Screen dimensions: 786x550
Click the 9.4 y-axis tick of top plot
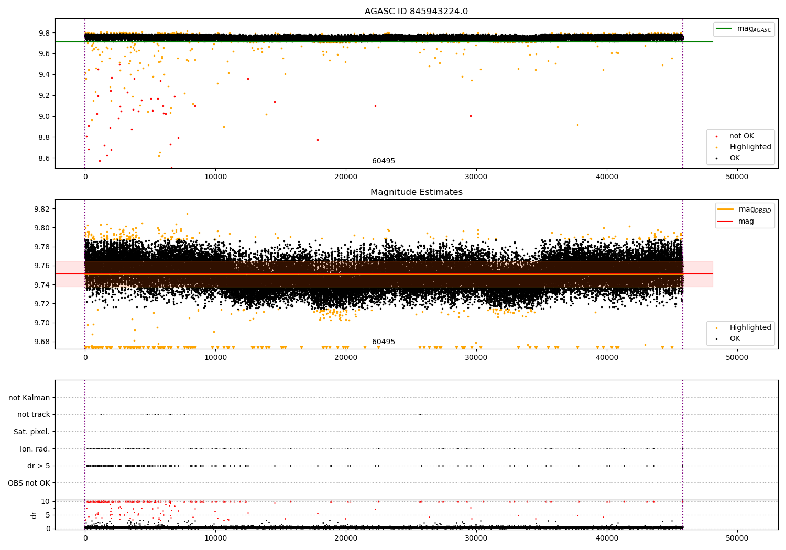[x=44, y=74]
